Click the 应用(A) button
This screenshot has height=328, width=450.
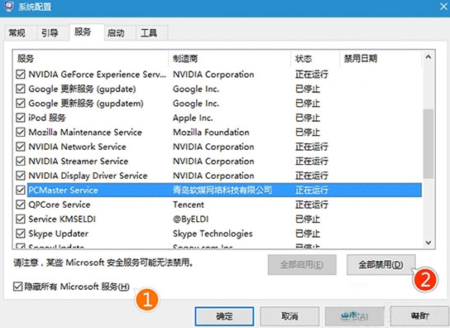(354, 316)
